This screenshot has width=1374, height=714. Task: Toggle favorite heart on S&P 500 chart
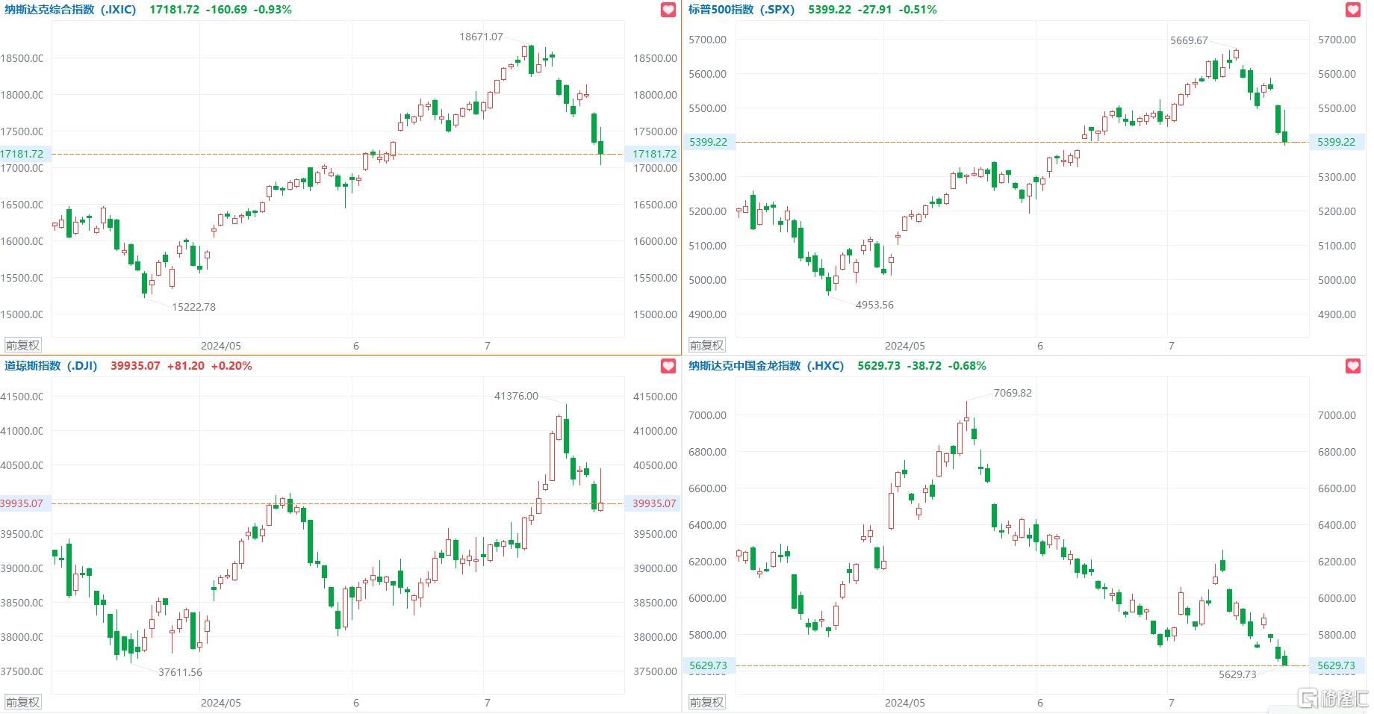point(1353,10)
